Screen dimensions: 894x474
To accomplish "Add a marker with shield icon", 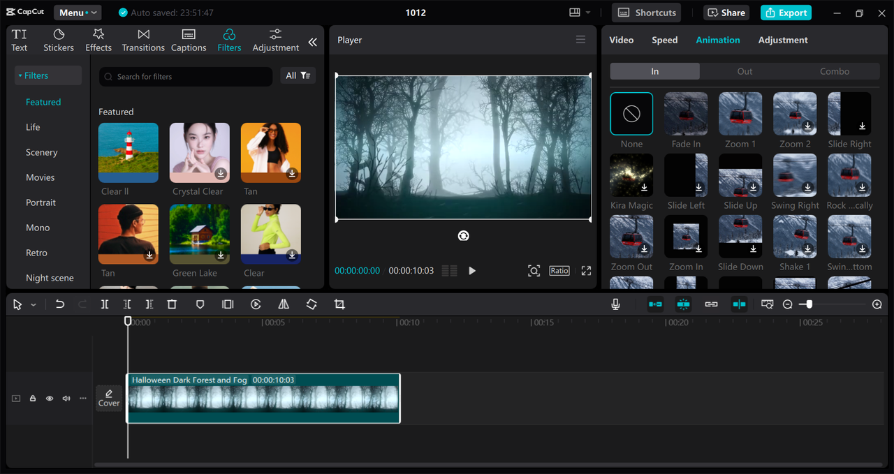I will [200, 304].
